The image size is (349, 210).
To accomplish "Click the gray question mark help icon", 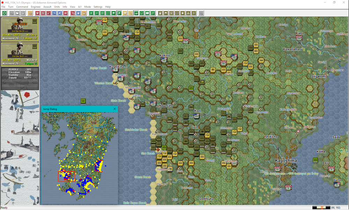I will click(201, 13).
